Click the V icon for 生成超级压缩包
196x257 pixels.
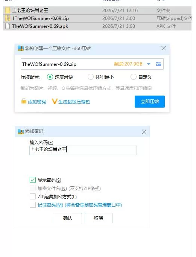[x=54, y=101]
